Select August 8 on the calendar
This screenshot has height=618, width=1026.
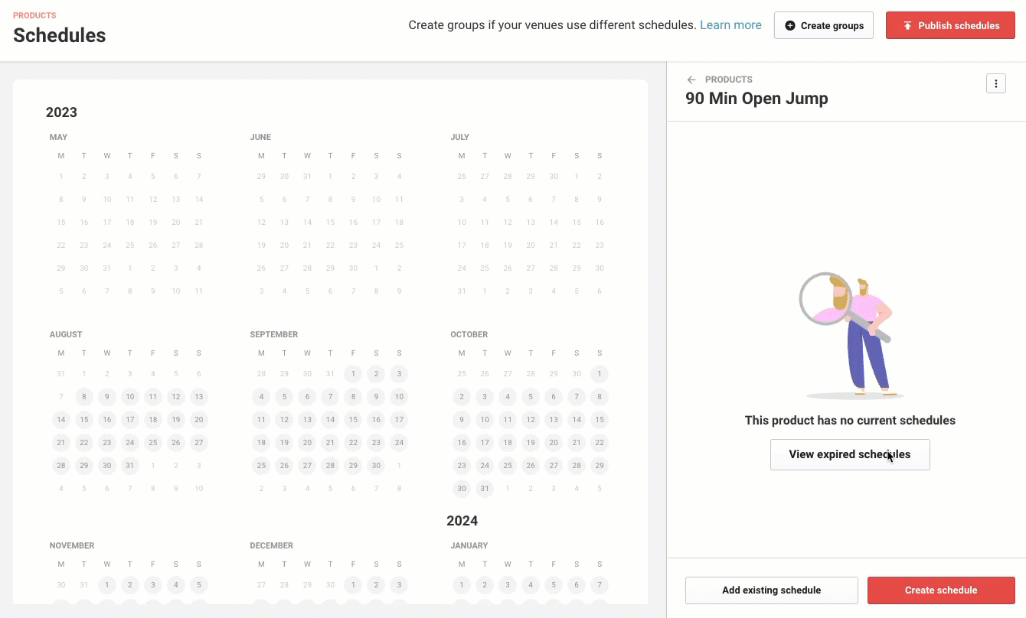pyautogui.click(x=84, y=397)
